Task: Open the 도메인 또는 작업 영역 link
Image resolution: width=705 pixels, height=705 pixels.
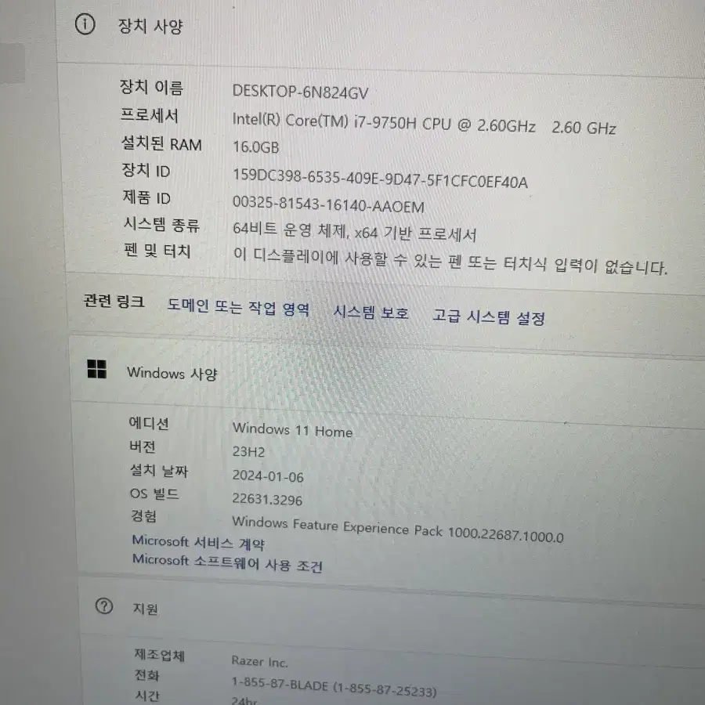Action: 238,308
